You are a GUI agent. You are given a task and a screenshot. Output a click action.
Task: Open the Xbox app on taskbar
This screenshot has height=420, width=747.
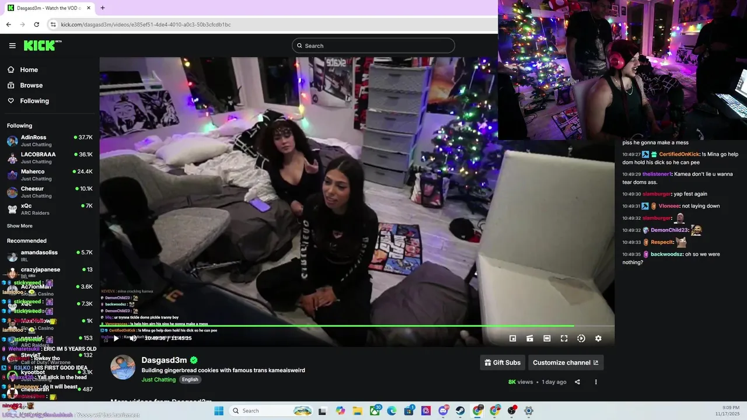click(x=375, y=411)
